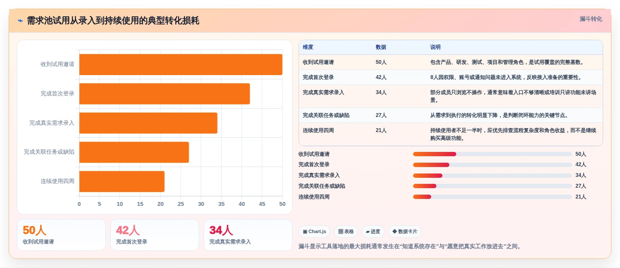
Task: Click the 完成首次登录 bar in the chart
Action: pyautogui.click(x=165, y=94)
